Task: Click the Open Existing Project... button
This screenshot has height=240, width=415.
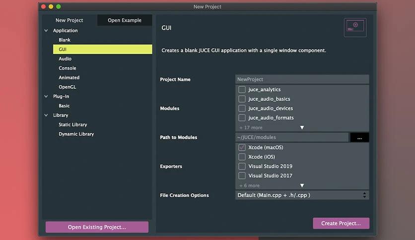Action: click(97, 227)
